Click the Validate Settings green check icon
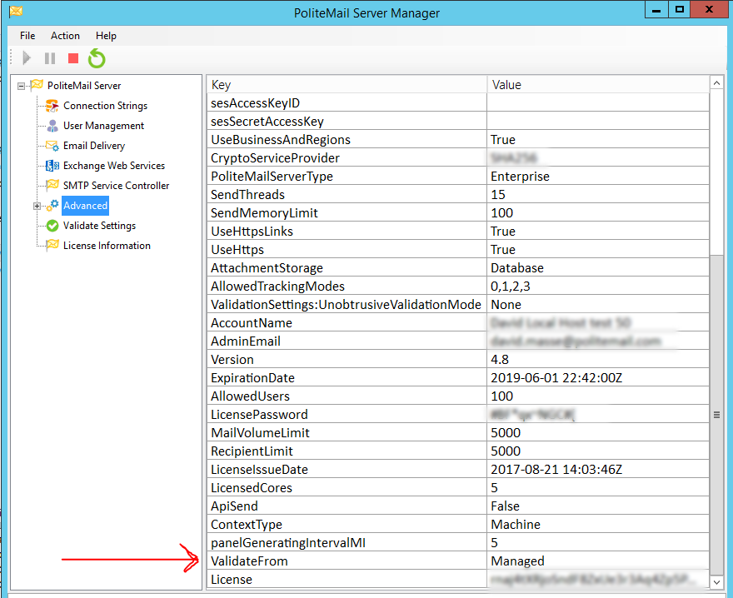 [52, 226]
